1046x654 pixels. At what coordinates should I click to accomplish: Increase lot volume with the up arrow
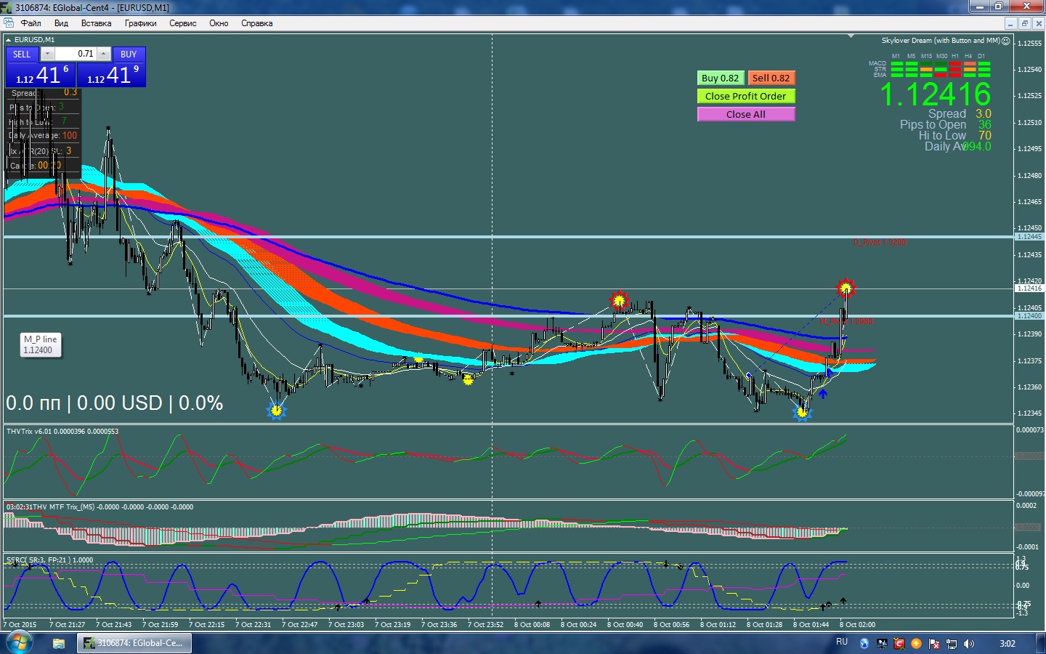point(104,54)
